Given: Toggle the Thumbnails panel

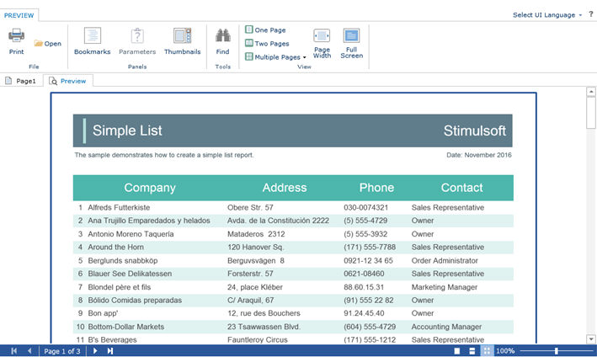Looking at the screenshot, I should click(183, 41).
